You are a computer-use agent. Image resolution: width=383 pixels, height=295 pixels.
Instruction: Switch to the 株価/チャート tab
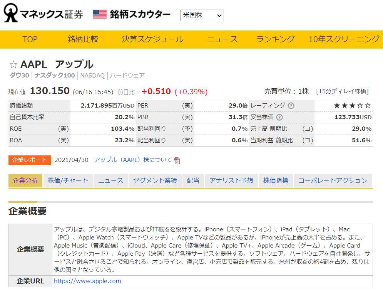[68, 181]
